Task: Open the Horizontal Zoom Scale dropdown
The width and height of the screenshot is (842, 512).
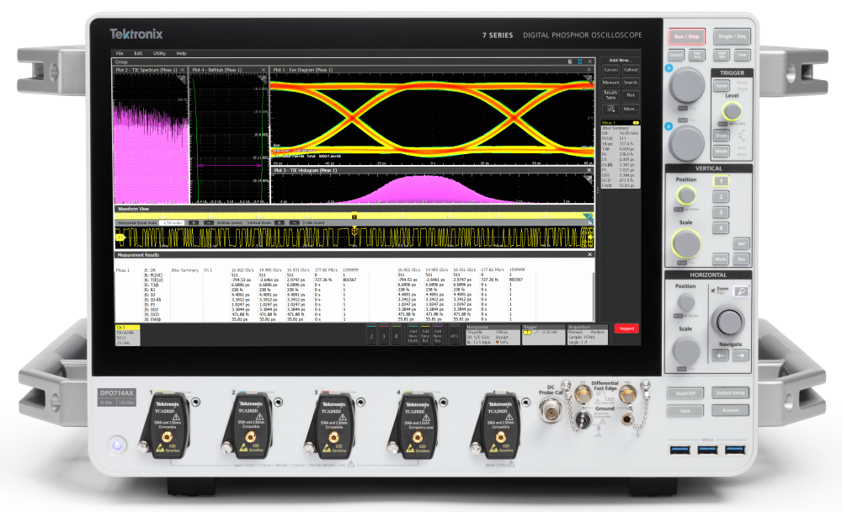Action: pyautogui.click(x=172, y=223)
